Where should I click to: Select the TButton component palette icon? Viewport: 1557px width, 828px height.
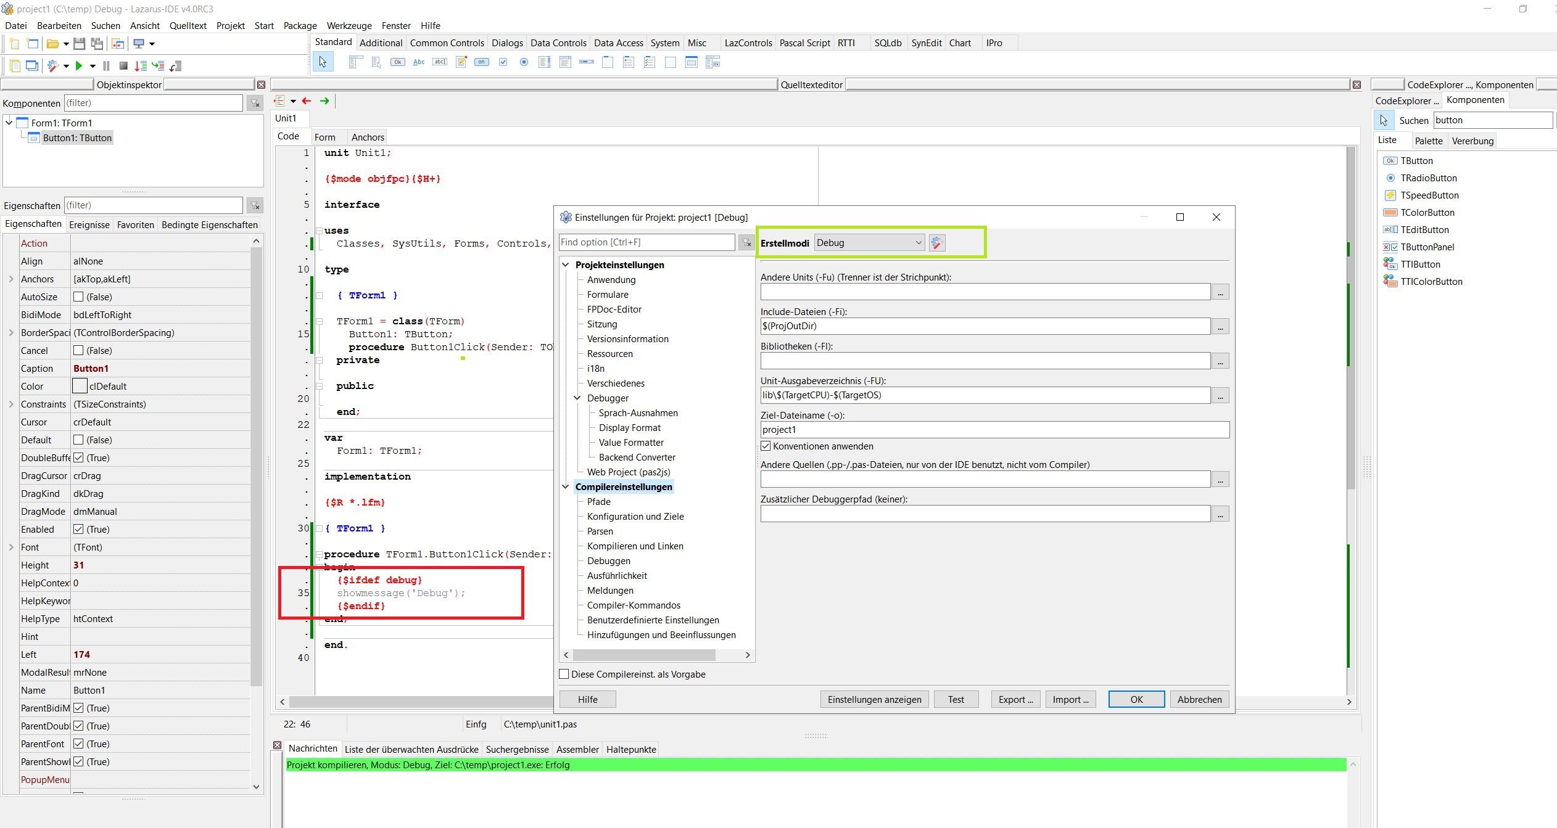click(x=398, y=62)
